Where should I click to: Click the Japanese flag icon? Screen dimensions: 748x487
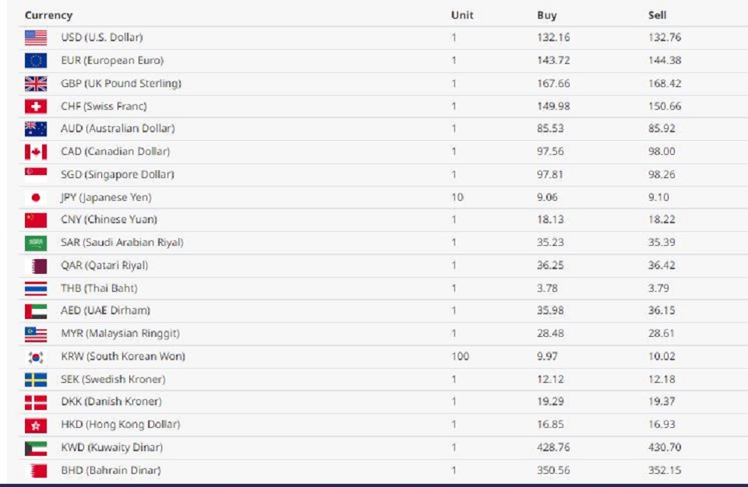[36, 198]
